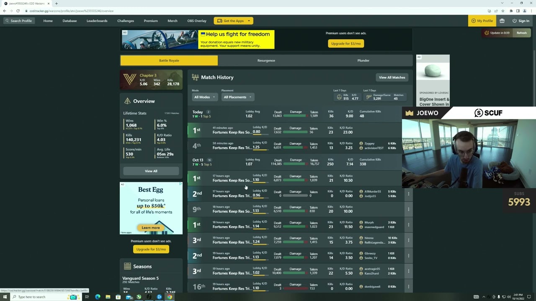Open teammate A1Murder55's profile
536x301 pixels.
[x=372, y=191]
